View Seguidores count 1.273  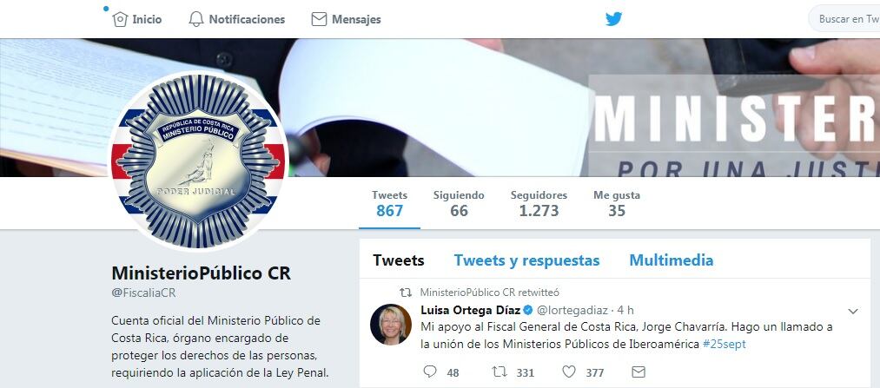click(539, 203)
